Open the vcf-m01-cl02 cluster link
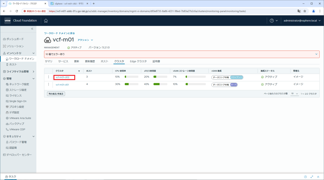The width and height of the screenshot is (324, 180). pos(62,77)
